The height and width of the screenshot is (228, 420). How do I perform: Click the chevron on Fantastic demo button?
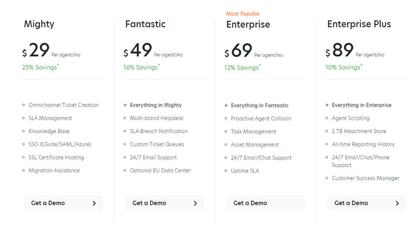pyautogui.click(x=195, y=203)
